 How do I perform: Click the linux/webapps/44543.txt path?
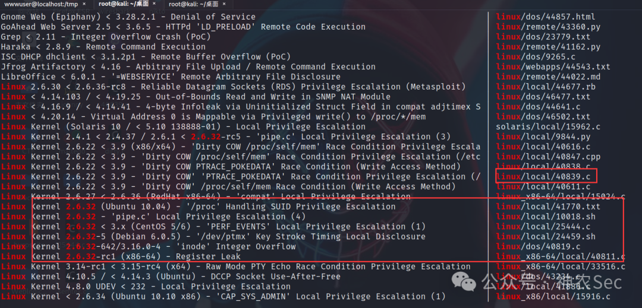[x=553, y=66]
